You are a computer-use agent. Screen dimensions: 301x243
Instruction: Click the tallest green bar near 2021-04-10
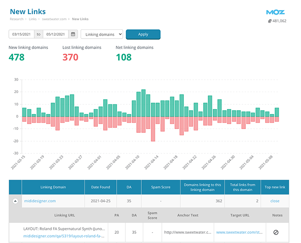click(143, 103)
